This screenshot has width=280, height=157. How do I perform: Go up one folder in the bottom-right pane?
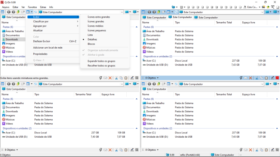click(x=159, y=84)
